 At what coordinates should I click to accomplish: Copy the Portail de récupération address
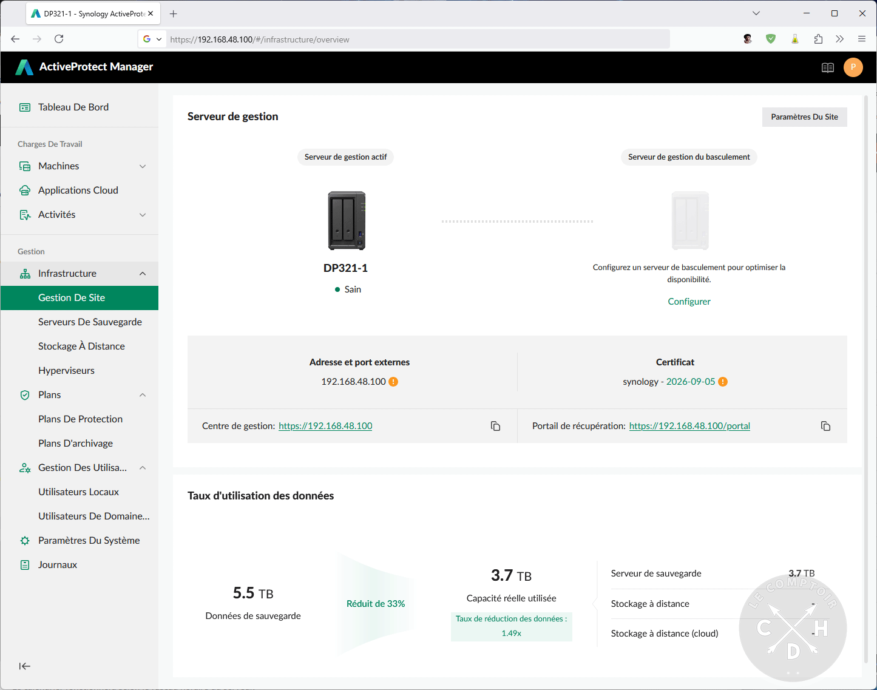coord(825,426)
